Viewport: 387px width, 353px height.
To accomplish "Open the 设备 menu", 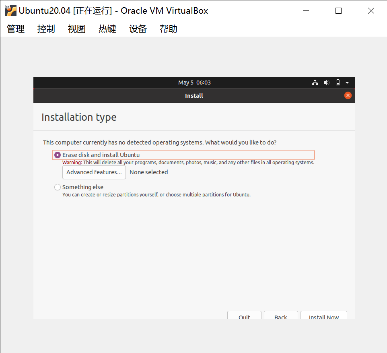I will [138, 29].
